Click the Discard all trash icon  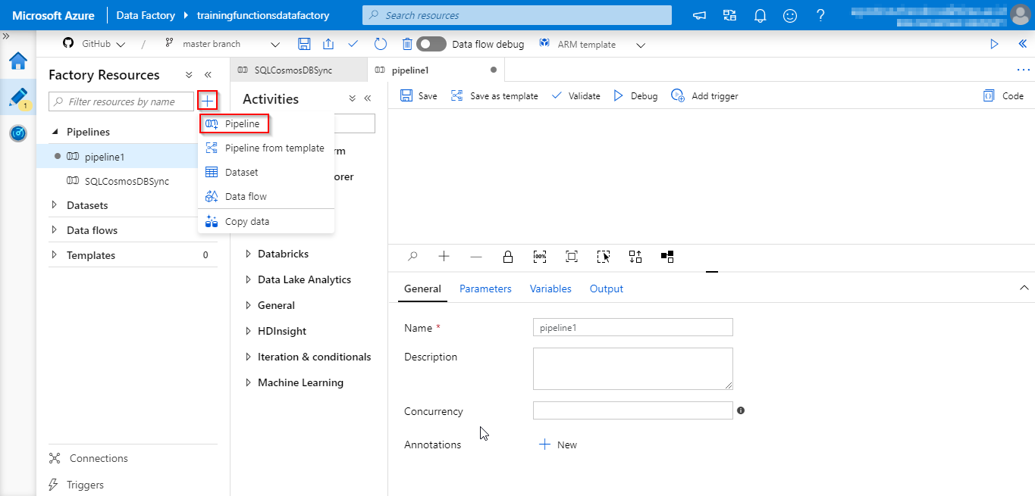[407, 44]
